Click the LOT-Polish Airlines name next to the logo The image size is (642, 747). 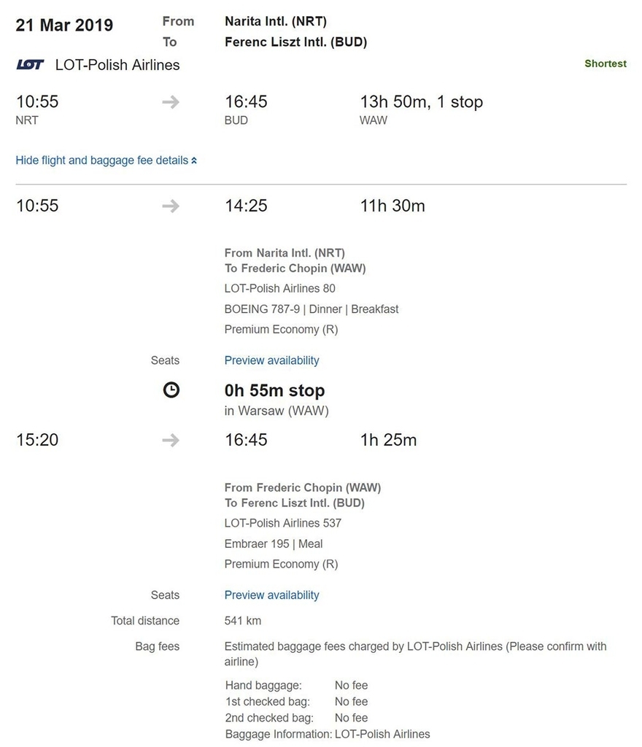click(117, 65)
